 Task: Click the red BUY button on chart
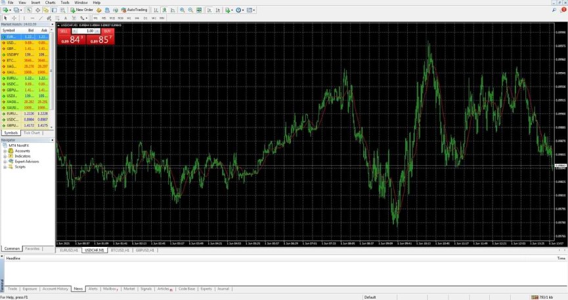(107, 31)
